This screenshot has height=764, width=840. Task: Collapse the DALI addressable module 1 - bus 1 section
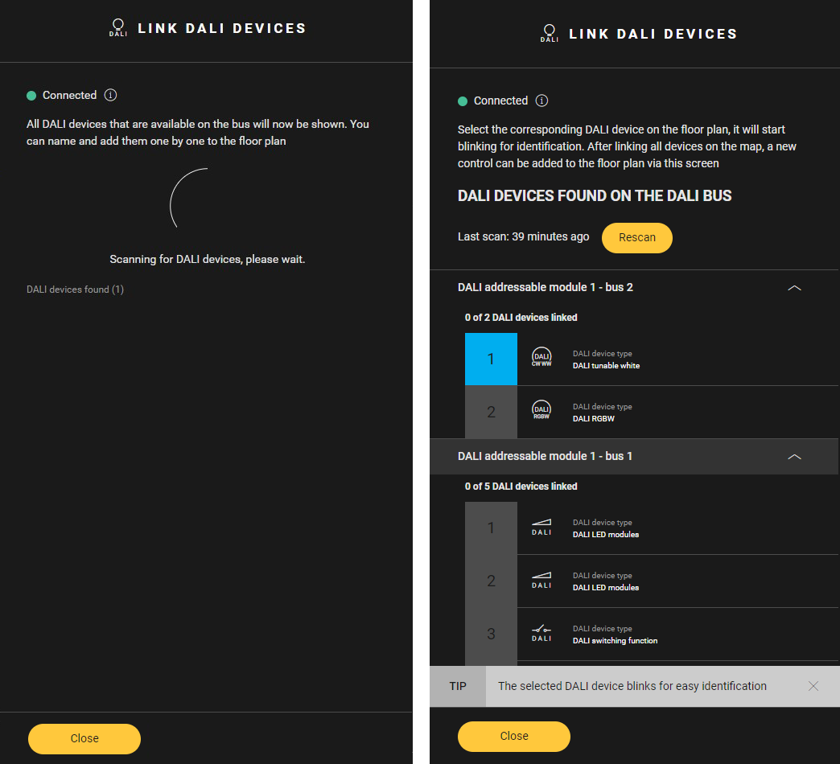click(x=794, y=457)
